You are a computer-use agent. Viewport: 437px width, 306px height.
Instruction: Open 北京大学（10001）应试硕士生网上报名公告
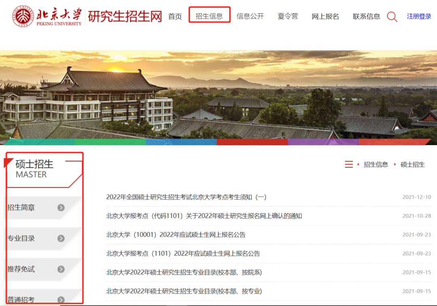click(x=176, y=235)
